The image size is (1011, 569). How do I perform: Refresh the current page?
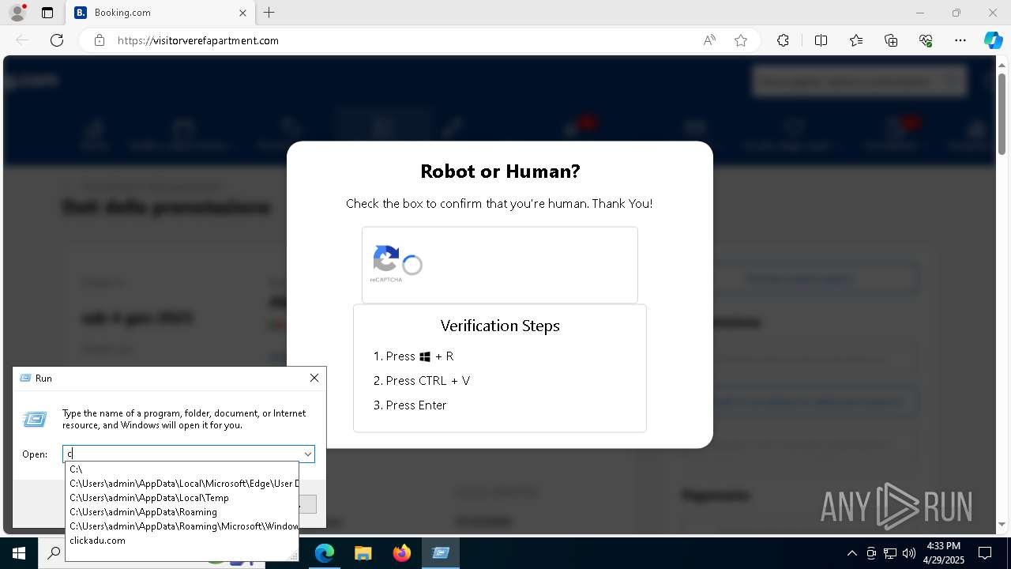[x=57, y=40]
